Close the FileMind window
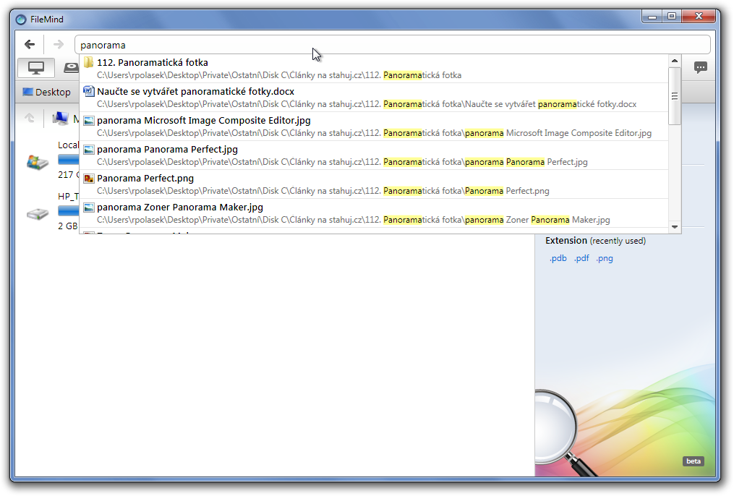The image size is (734, 496). (x=699, y=17)
